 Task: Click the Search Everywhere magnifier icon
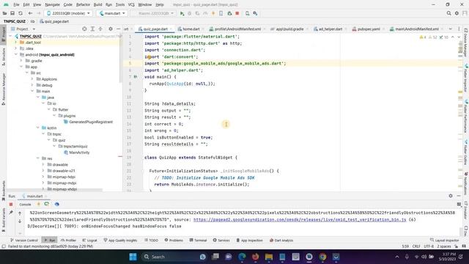click(x=448, y=13)
